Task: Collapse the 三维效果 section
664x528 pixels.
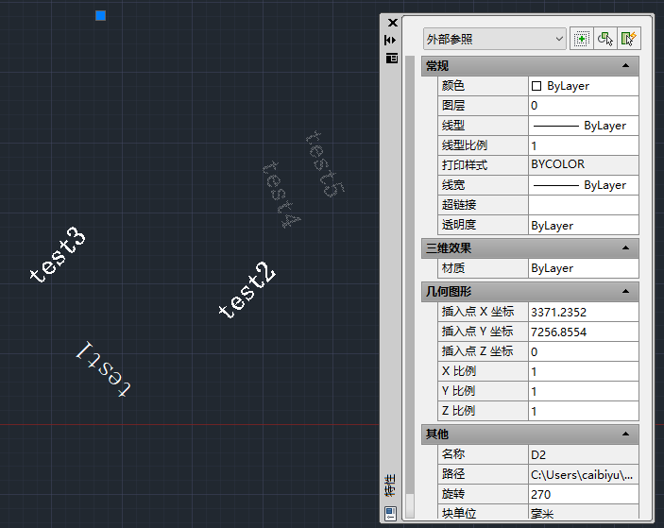Action: point(625,248)
